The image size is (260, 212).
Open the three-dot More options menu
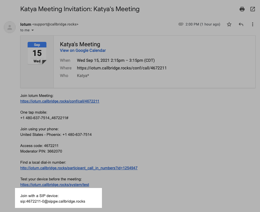[252, 24]
